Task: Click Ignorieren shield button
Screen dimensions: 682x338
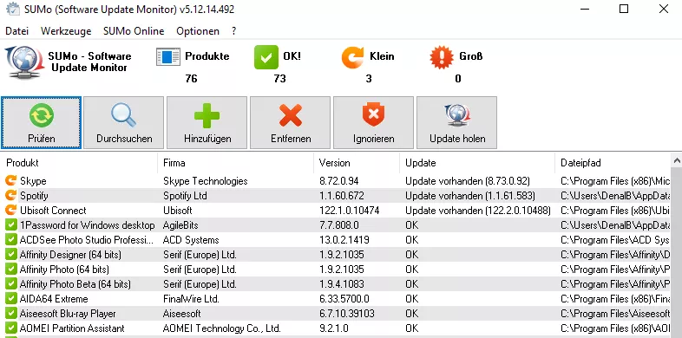Action: pos(374,123)
